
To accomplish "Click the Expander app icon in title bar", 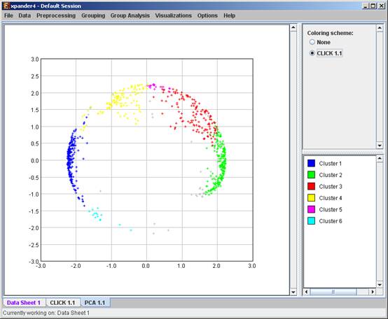I will 6,6.
